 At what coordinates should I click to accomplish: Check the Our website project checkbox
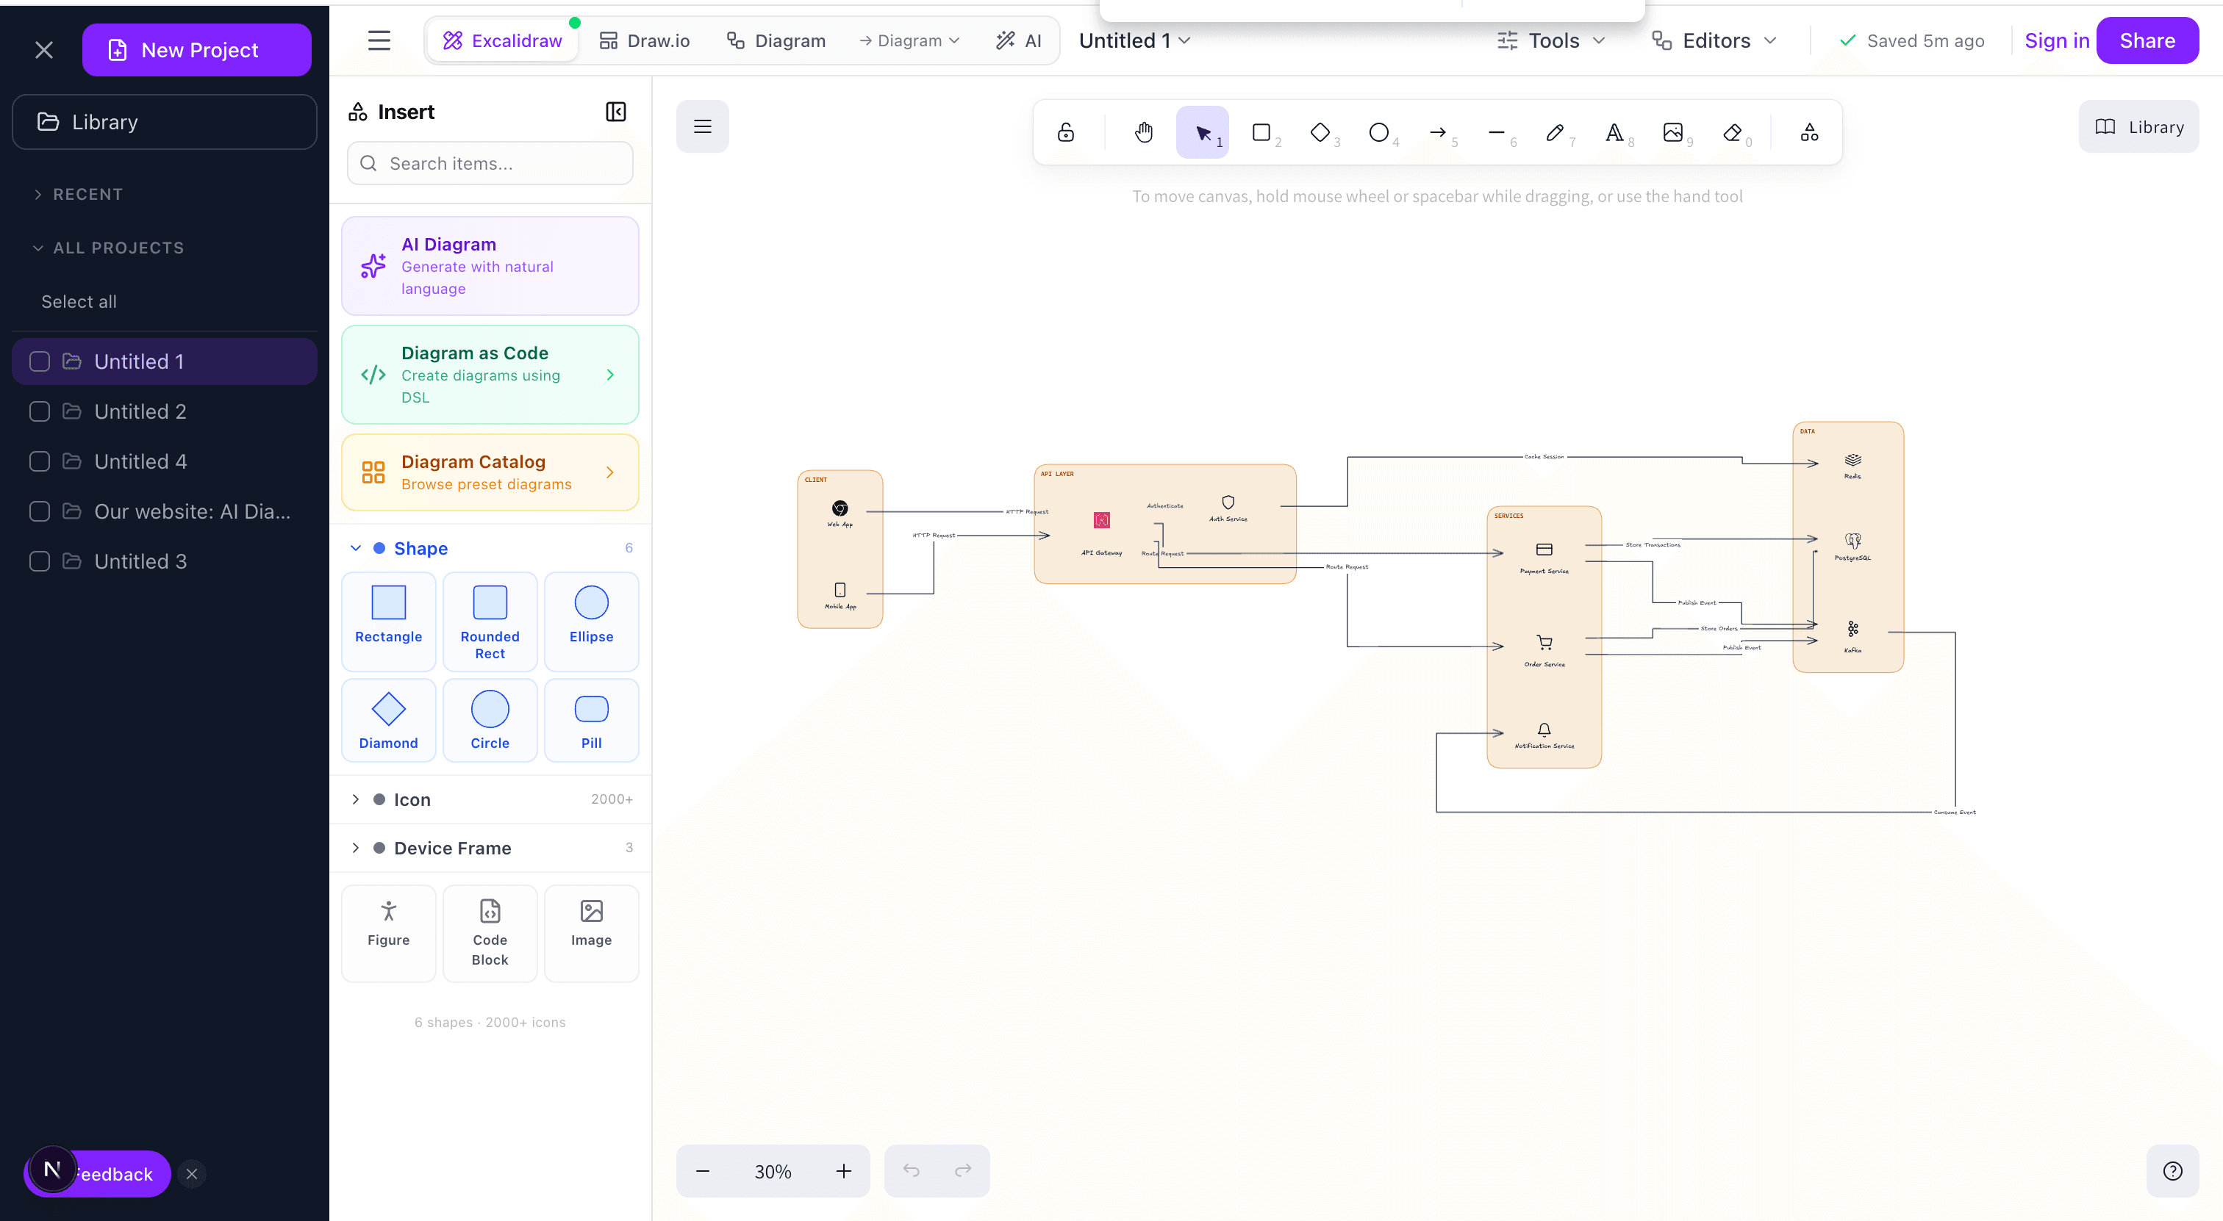[40, 511]
